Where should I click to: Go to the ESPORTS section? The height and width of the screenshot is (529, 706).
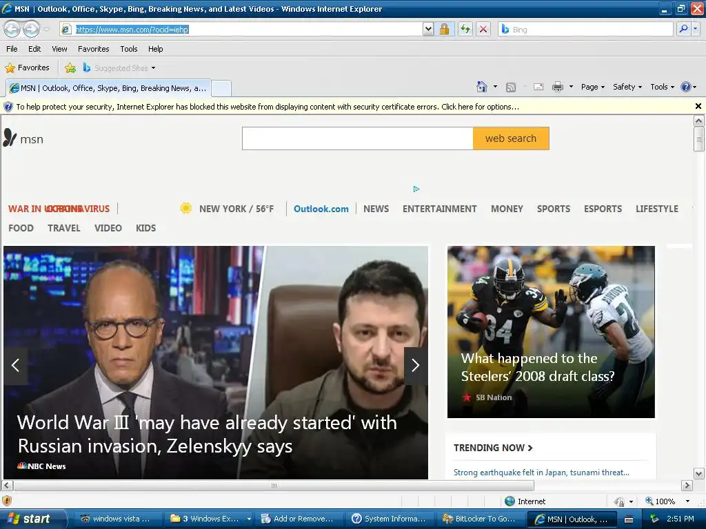(603, 209)
